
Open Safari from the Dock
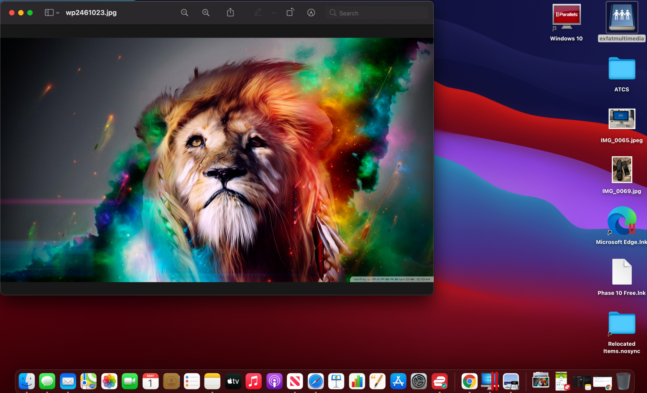(x=315, y=381)
